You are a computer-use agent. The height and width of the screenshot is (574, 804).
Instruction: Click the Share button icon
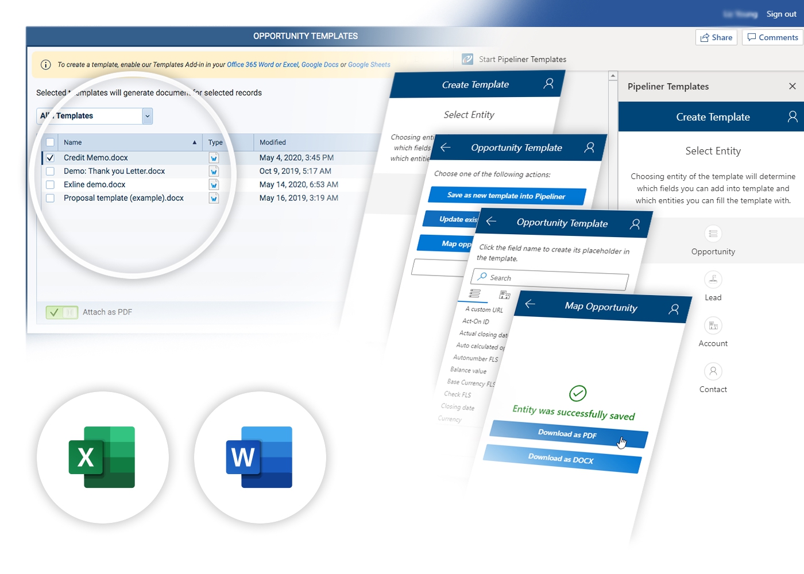pyautogui.click(x=705, y=37)
